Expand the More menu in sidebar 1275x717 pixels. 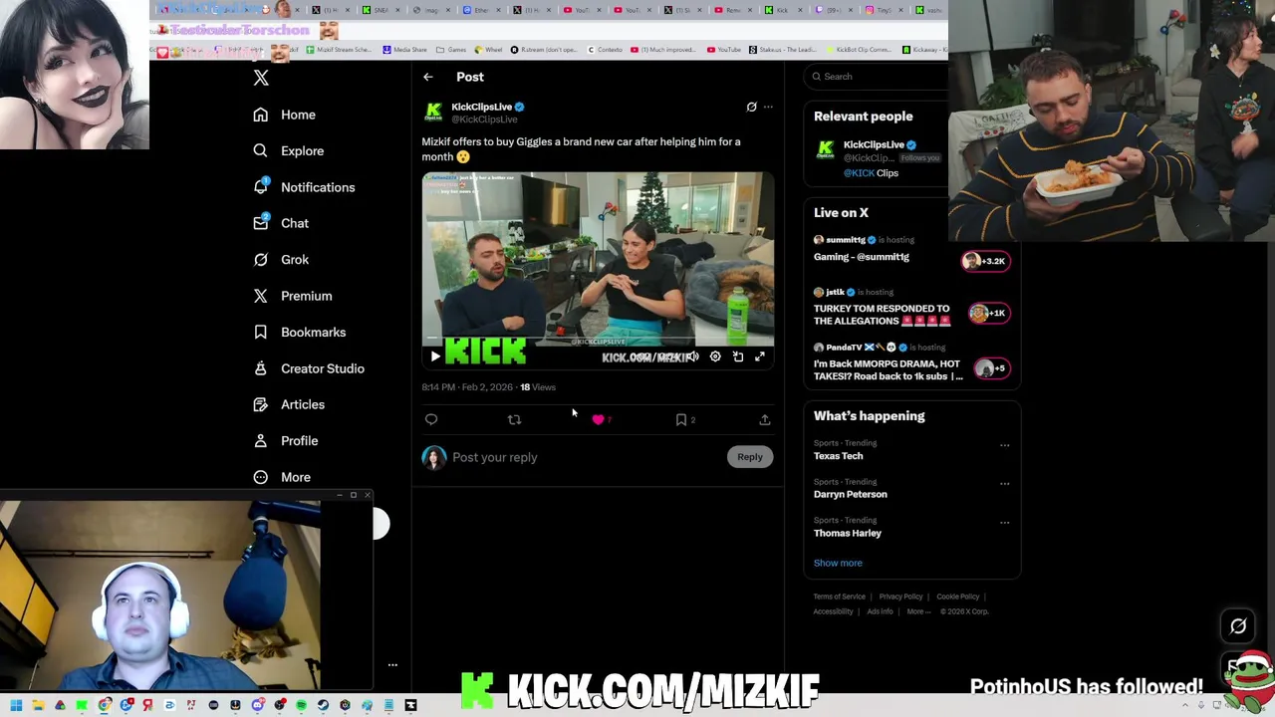pyautogui.click(x=282, y=477)
